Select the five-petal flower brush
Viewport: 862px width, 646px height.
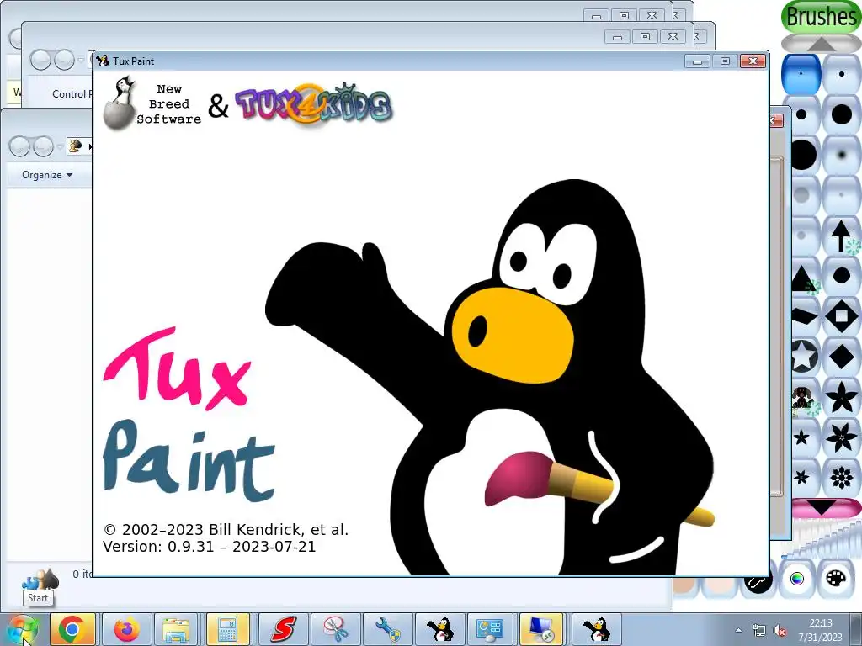point(842,397)
